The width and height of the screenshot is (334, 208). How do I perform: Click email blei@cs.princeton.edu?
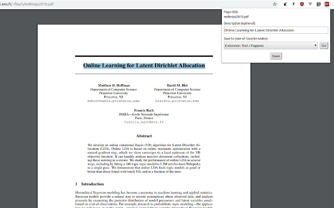177,101
